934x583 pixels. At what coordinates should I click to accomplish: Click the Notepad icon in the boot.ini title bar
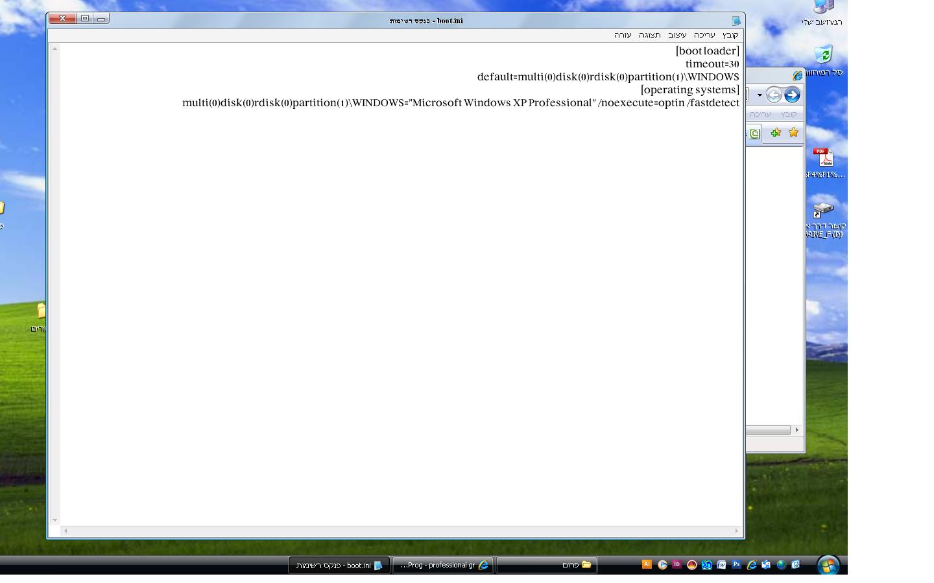tap(736, 21)
